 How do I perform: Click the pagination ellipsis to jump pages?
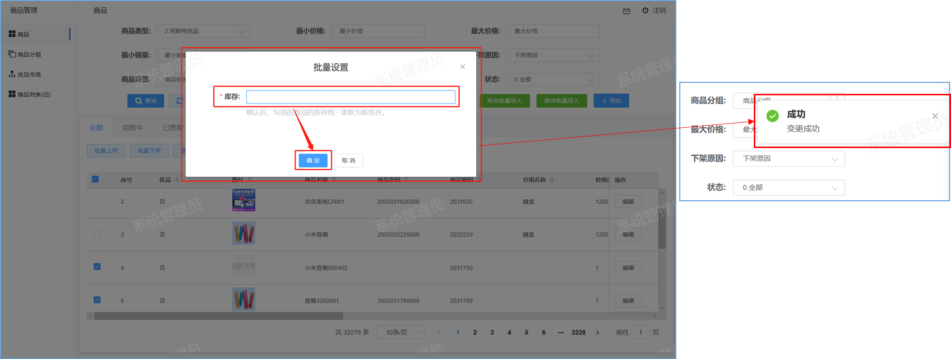[561, 332]
